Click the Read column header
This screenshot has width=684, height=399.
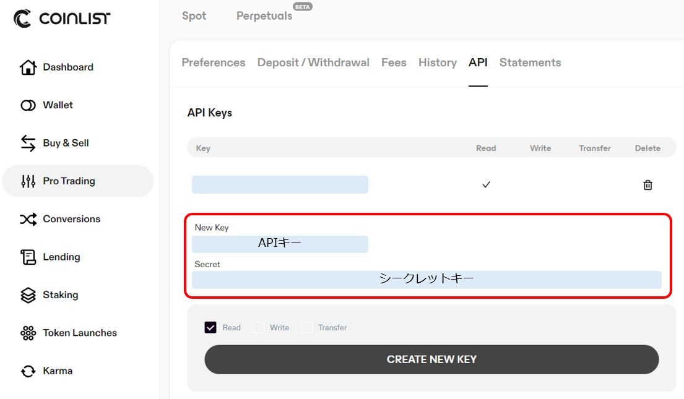pyautogui.click(x=486, y=148)
